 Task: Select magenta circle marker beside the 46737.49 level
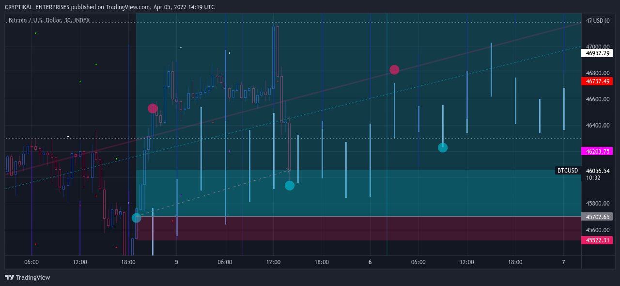394,70
